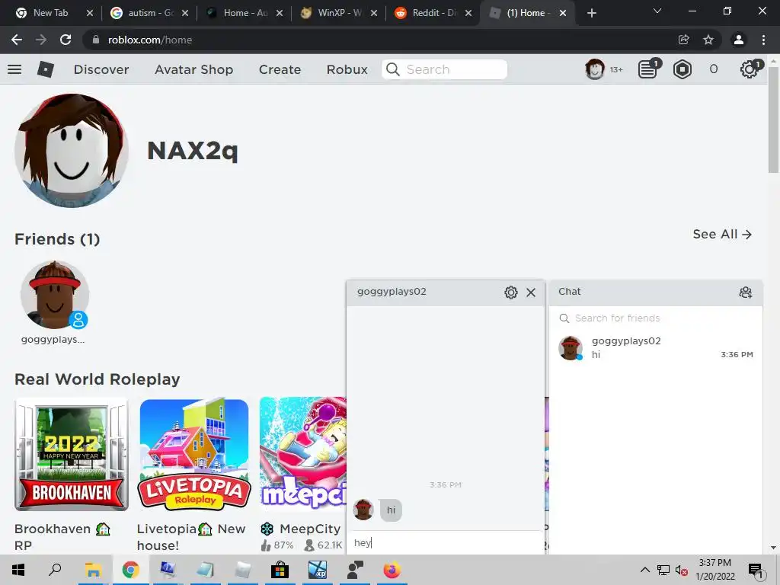The height and width of the screenshot is (585, 780).
Task: Open a new browser tab with plus
Action: pos(591,13)
